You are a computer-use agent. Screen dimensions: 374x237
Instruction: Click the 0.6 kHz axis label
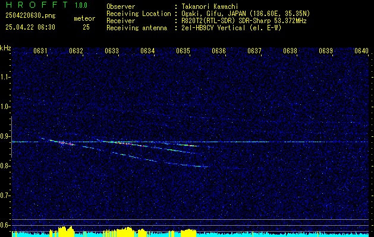pyautogui.click(x=5, y=225)
